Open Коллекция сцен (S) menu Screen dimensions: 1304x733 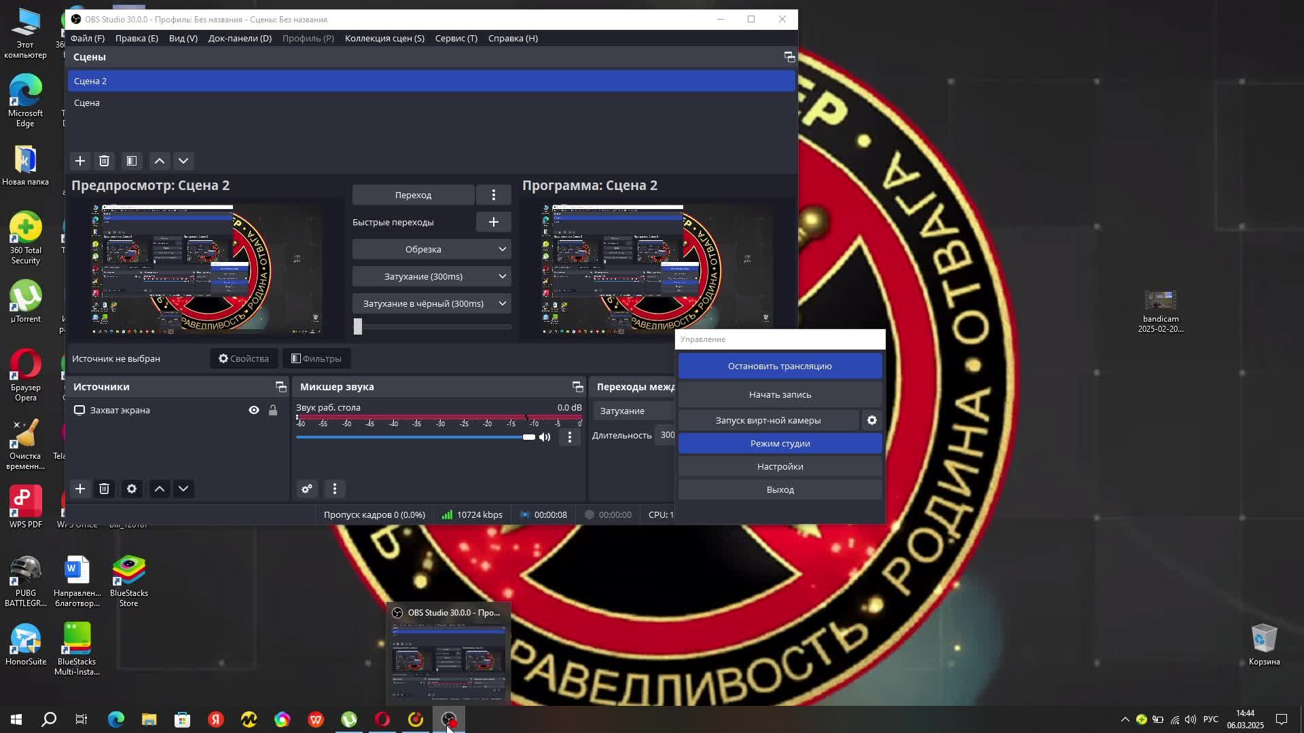tap(384, 38)
